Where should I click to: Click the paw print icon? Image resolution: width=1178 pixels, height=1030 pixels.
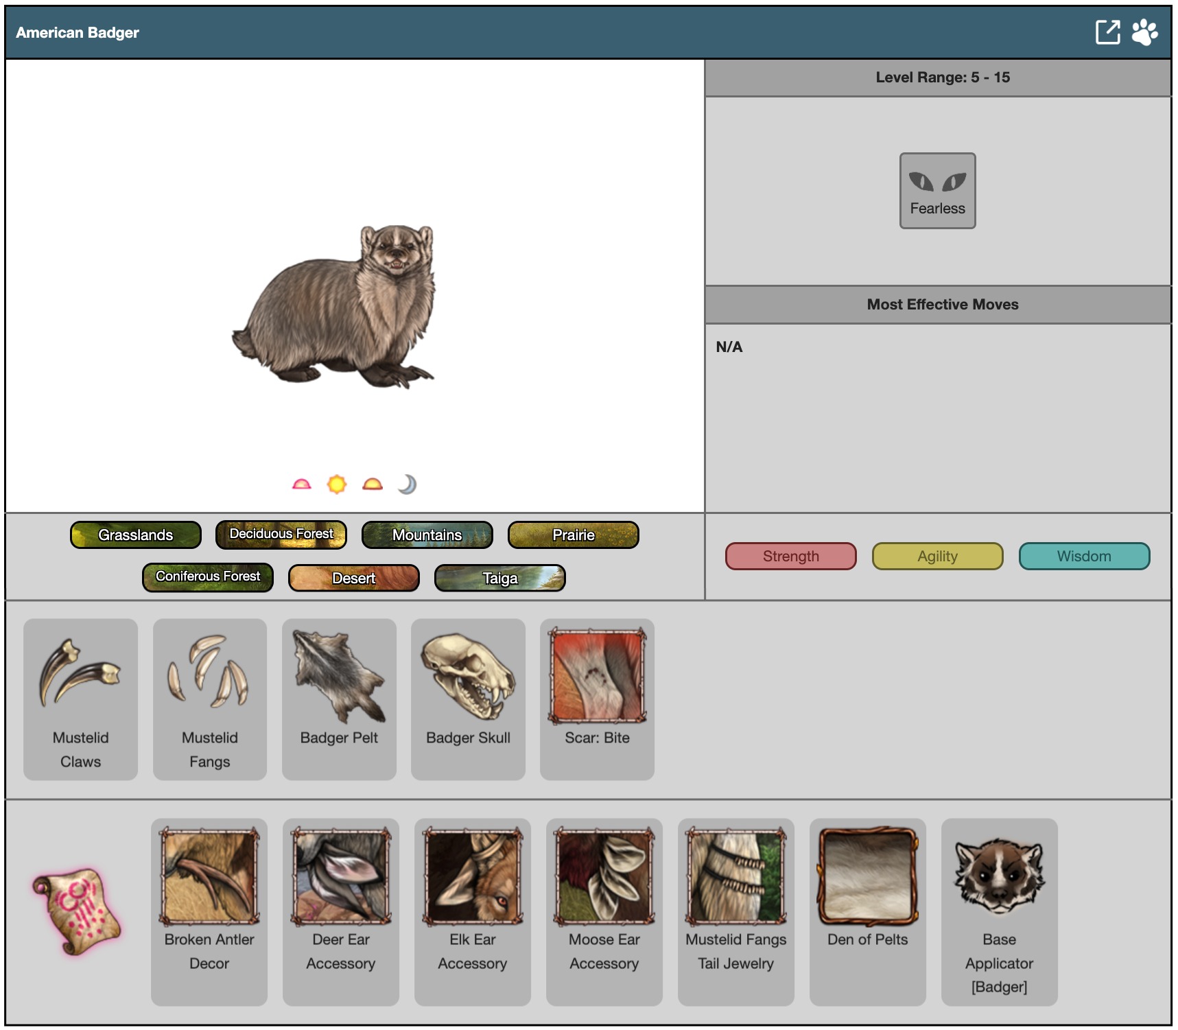pos(1144,32)
